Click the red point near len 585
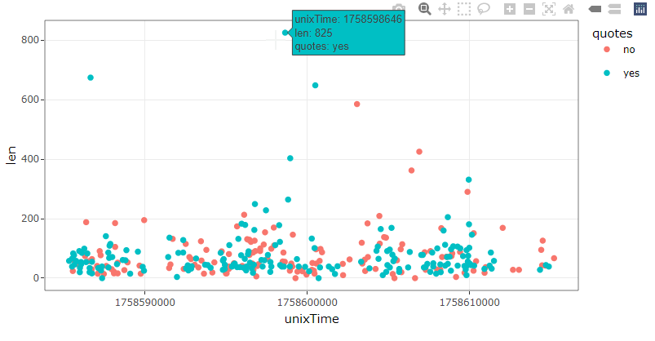 [x=356, y=104]
